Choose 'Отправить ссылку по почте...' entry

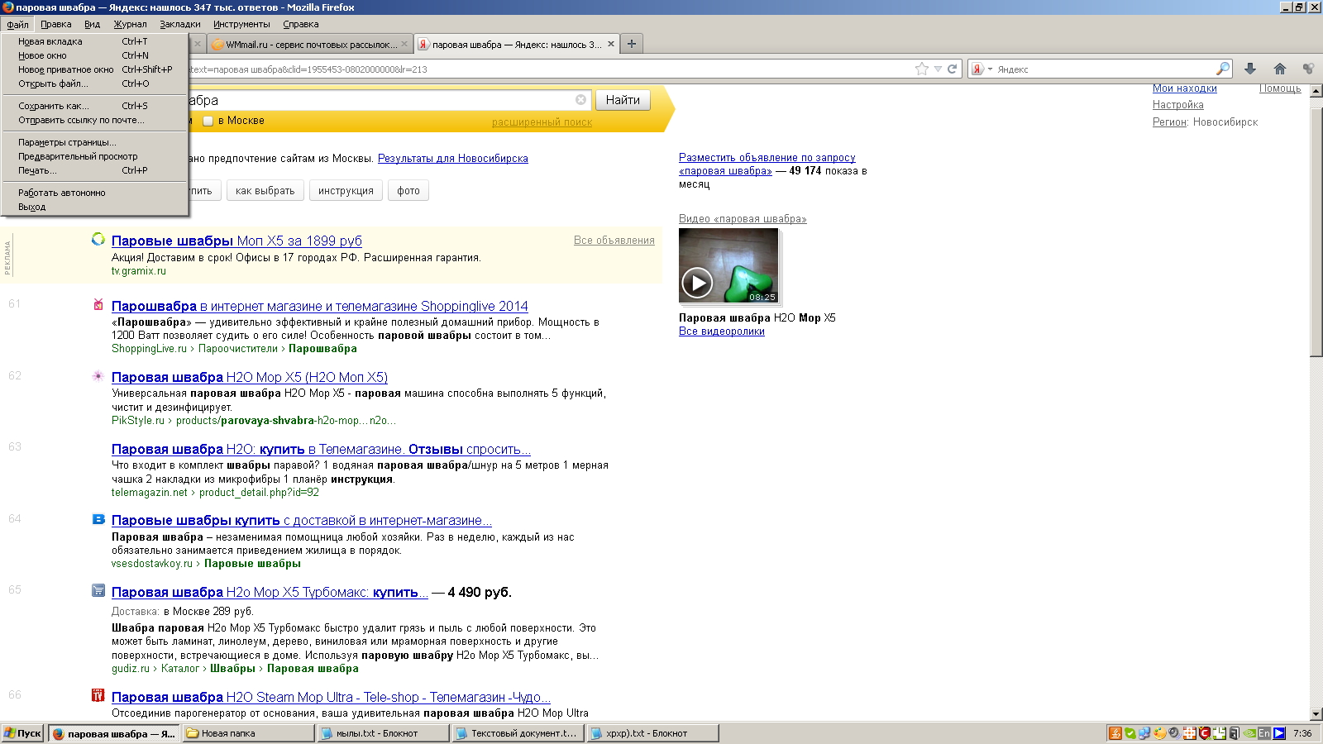(x=94, y=120)
